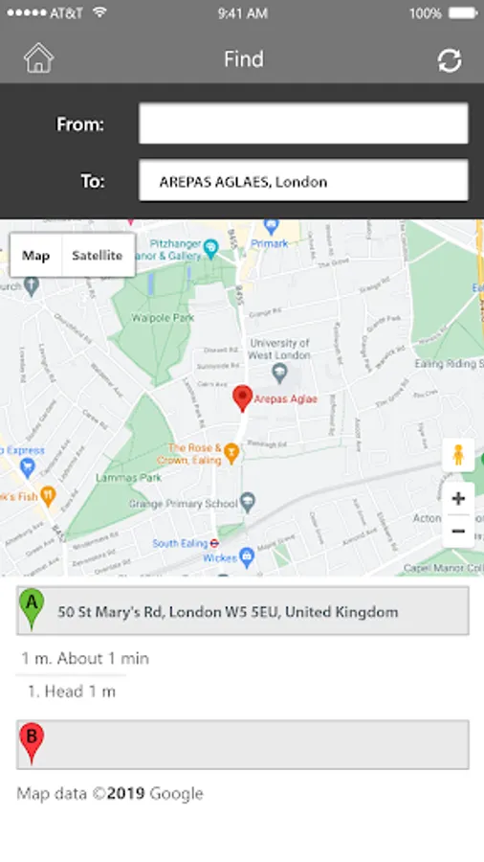Tap the Wickes shop marker
Image resolution: width=484 pixels, height=862 pixels.
(247, 556)
